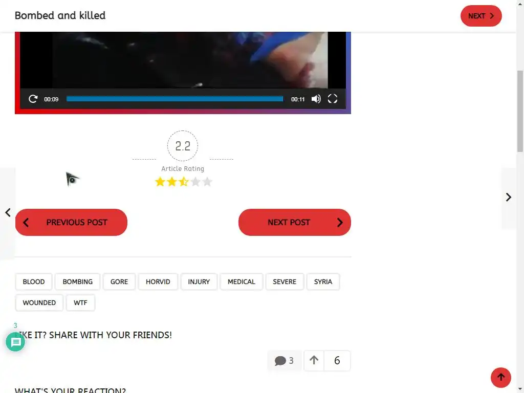Select the BLOOD tag
The height and width of the screenshot is (393, 524).
[x=34, y=282]
